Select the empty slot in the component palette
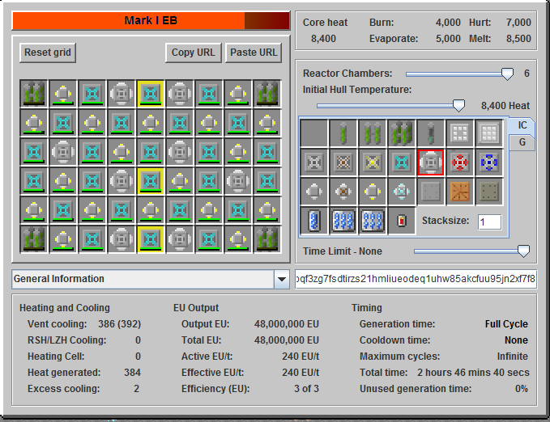The width and height of the screenshot is (550, 422). (x=313, y=133)
